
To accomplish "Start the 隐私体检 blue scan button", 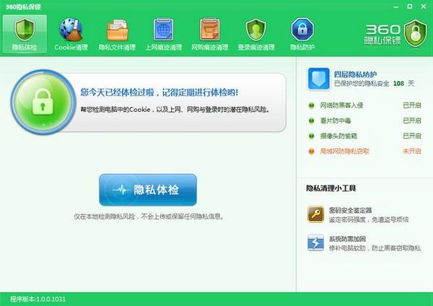I will pyautogui.click(x=148, y=190).
